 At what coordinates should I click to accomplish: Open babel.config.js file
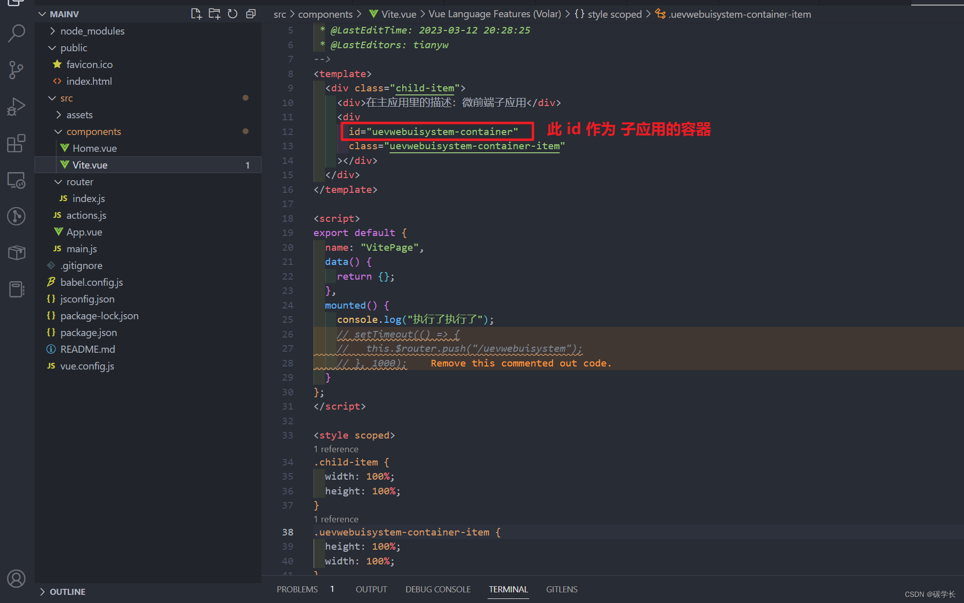click(x=148, y=282)
